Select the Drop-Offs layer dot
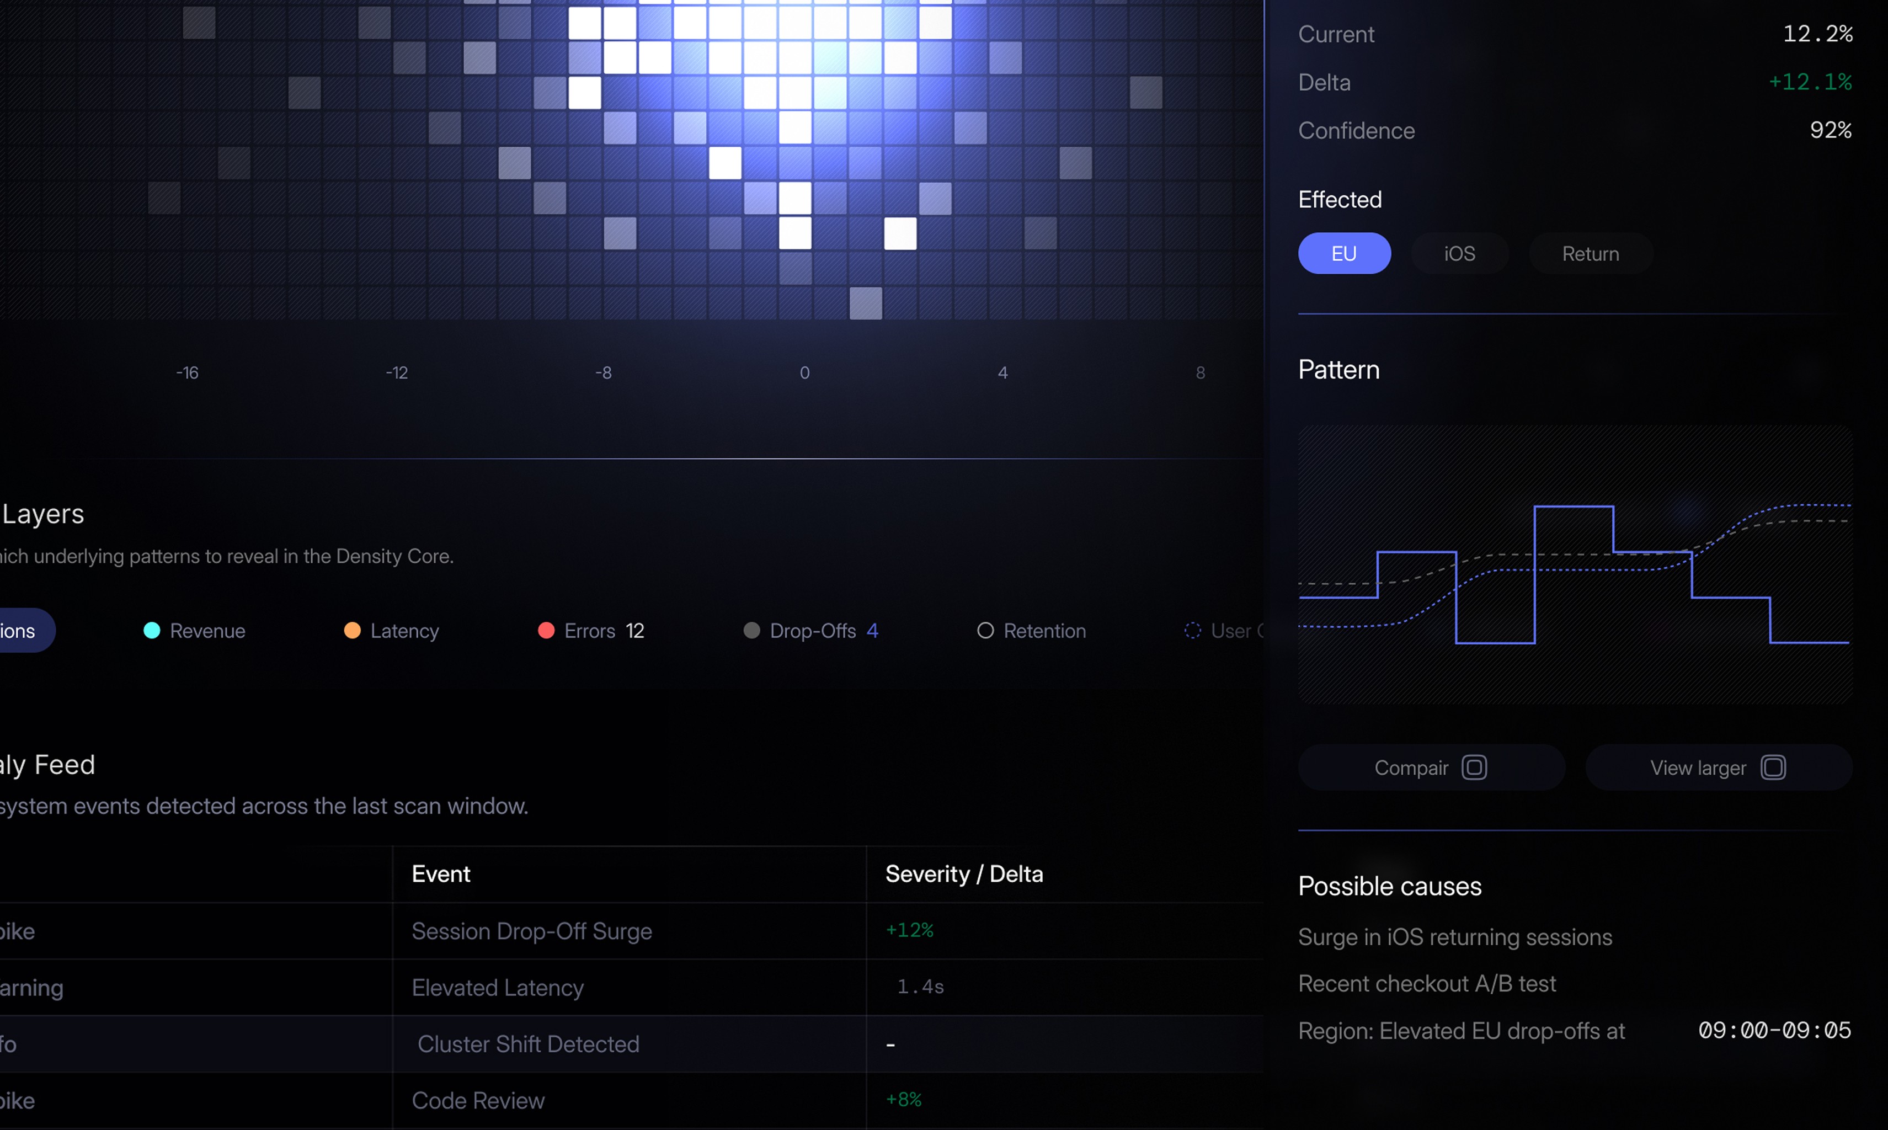The image size is (1888, 1130). point(752,631)
